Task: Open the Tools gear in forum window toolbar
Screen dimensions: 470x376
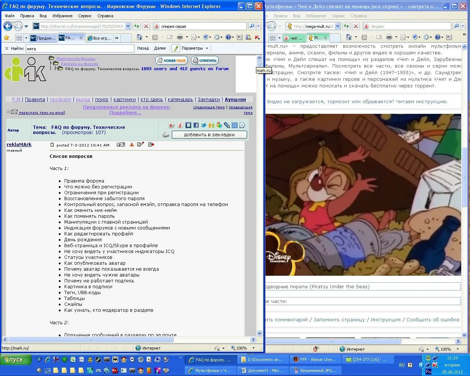Action: [217, 37]
